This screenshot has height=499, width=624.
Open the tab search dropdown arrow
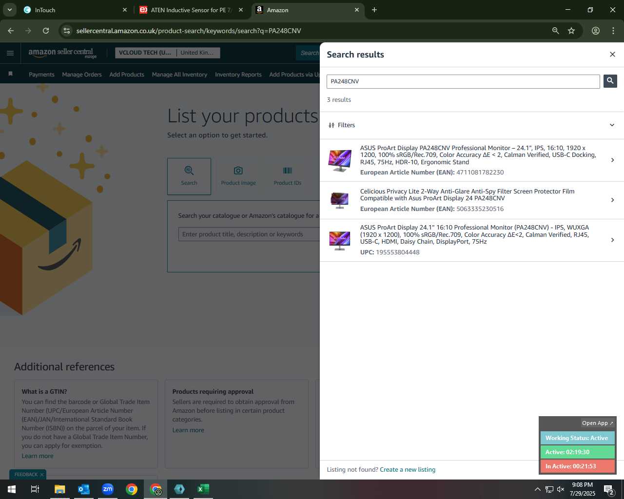pyautogui.click(x=9, y=10)
